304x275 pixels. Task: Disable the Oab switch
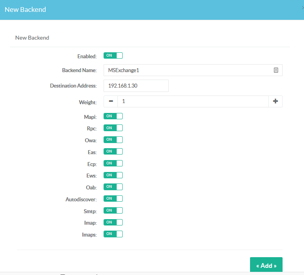pos(113,187)
